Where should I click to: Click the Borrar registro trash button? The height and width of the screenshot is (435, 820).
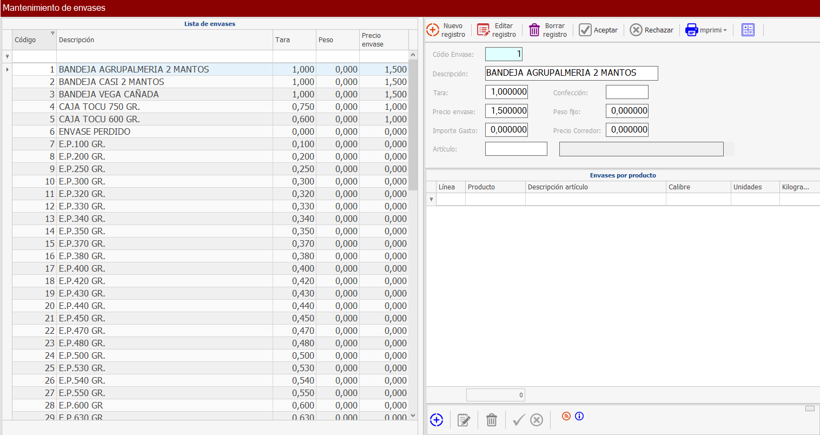[x=547, y=30]
